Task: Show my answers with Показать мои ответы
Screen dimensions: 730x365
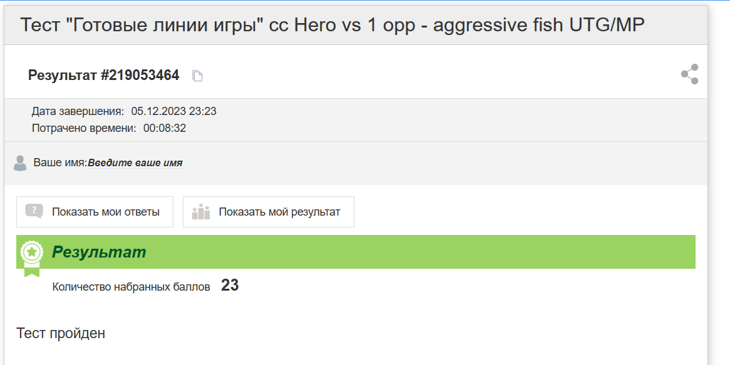Action: click(x=95, y=212)
